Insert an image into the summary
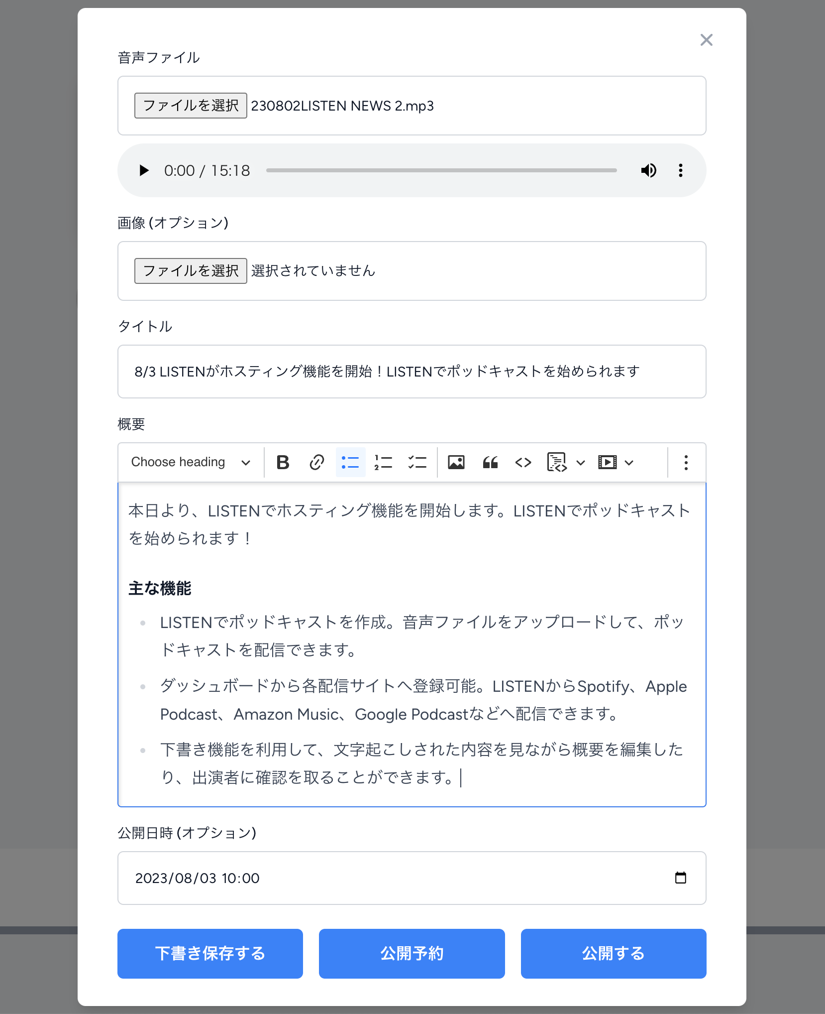The image size is (825, 1014). coord(456,463)
